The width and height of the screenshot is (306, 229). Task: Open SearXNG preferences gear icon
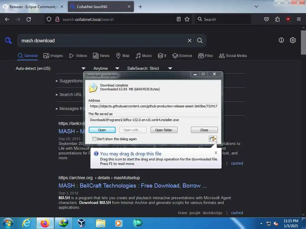tap(293, 40)
